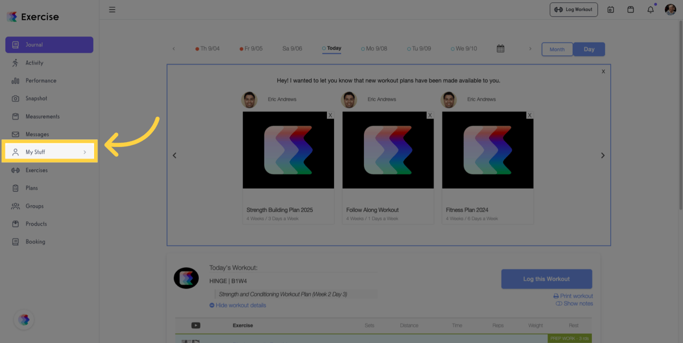Select the Today date tab
This screenshot has width=683, height=343.
click(331, 48)
